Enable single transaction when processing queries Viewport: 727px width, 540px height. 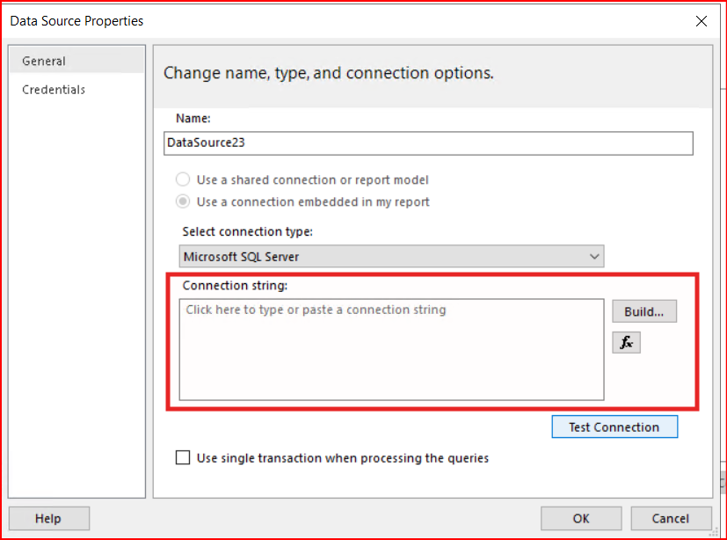[x=183, y=458]
